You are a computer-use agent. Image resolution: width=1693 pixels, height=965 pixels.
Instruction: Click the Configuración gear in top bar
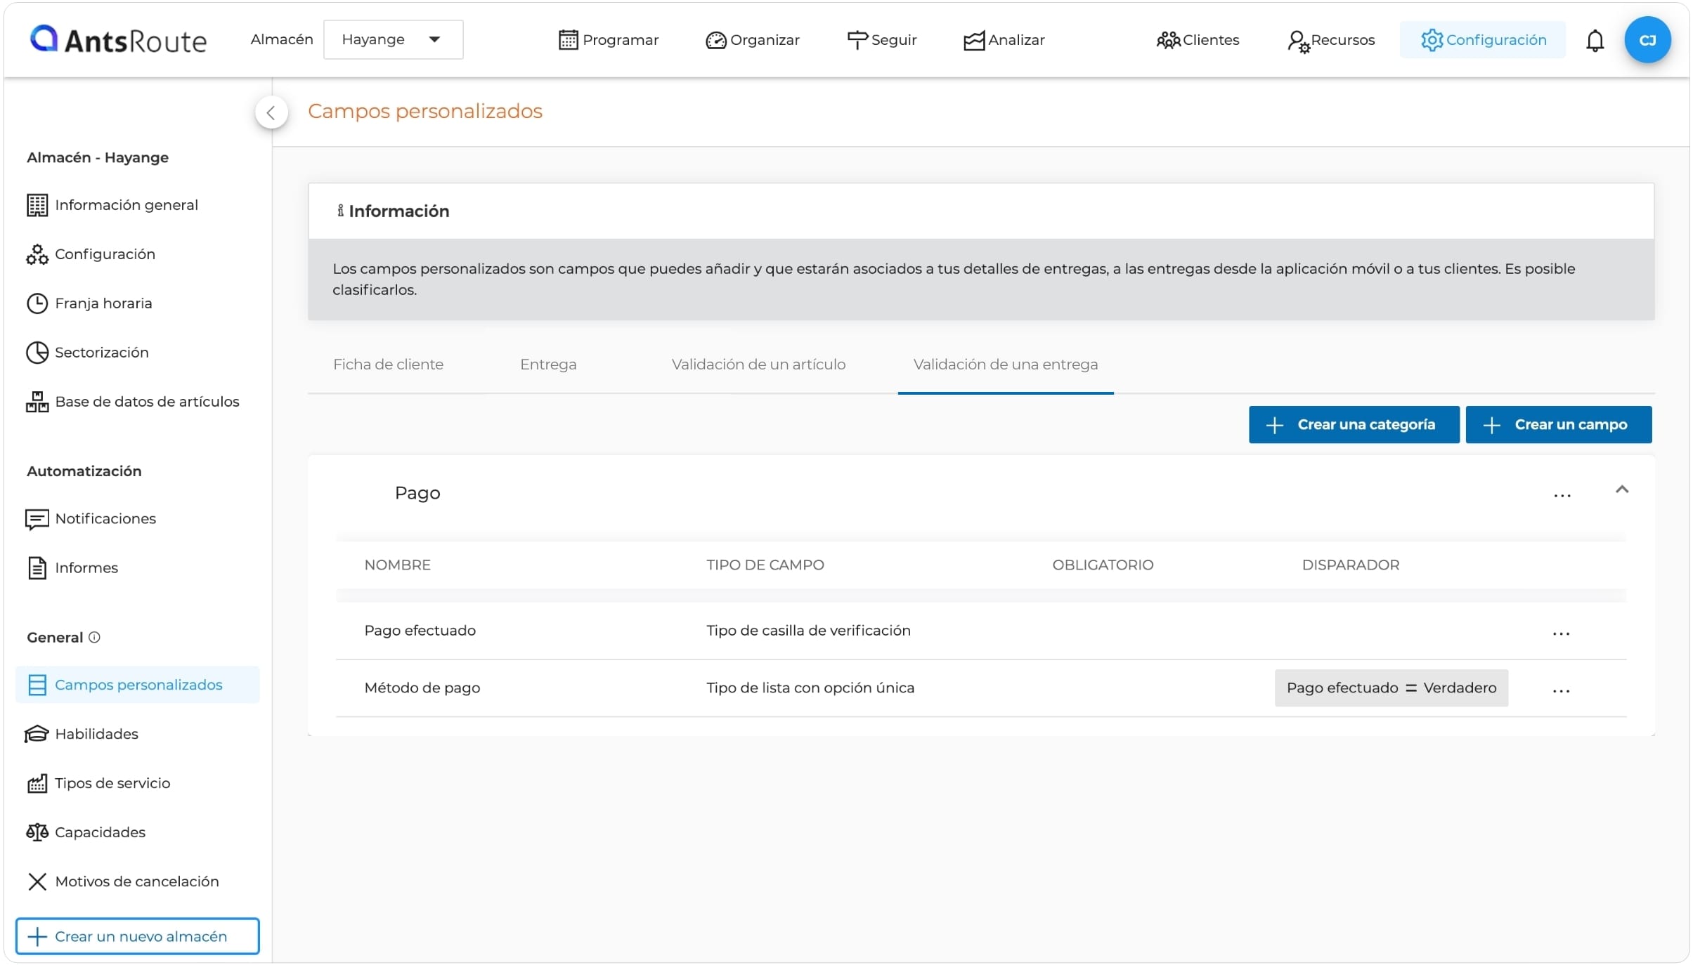click(x=1431, y=40)
